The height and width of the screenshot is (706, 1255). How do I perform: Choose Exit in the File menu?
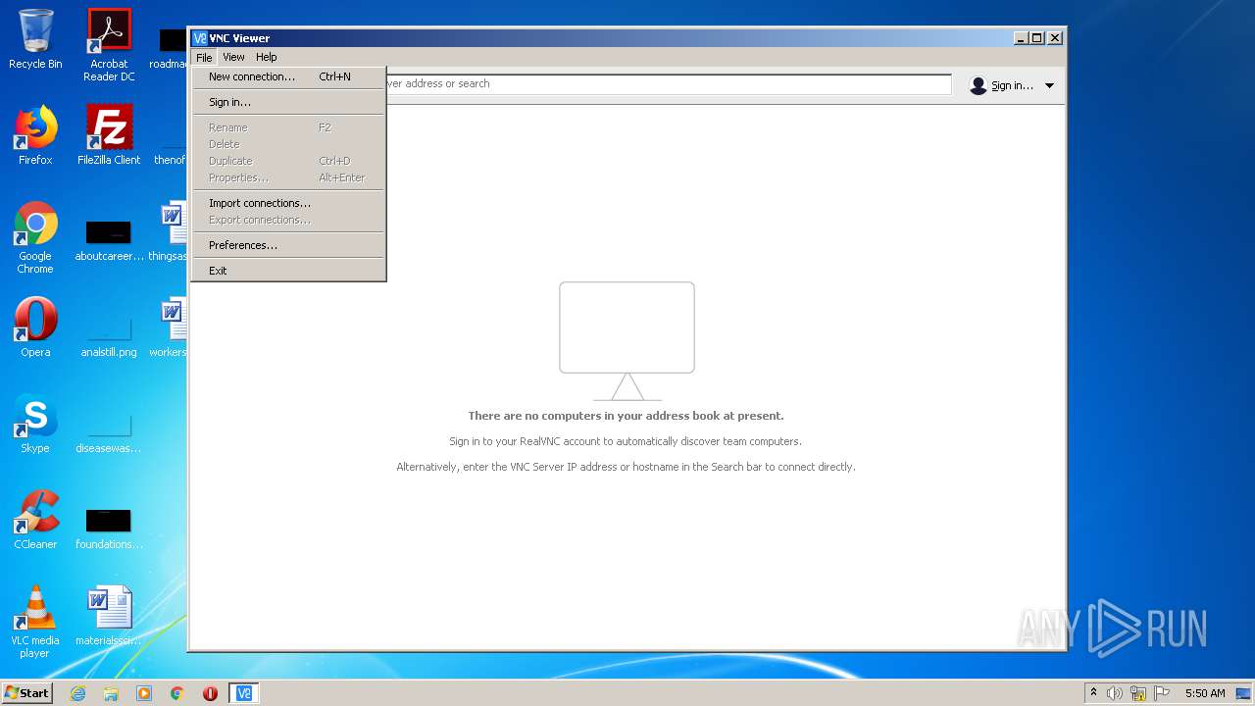point(288,271)
